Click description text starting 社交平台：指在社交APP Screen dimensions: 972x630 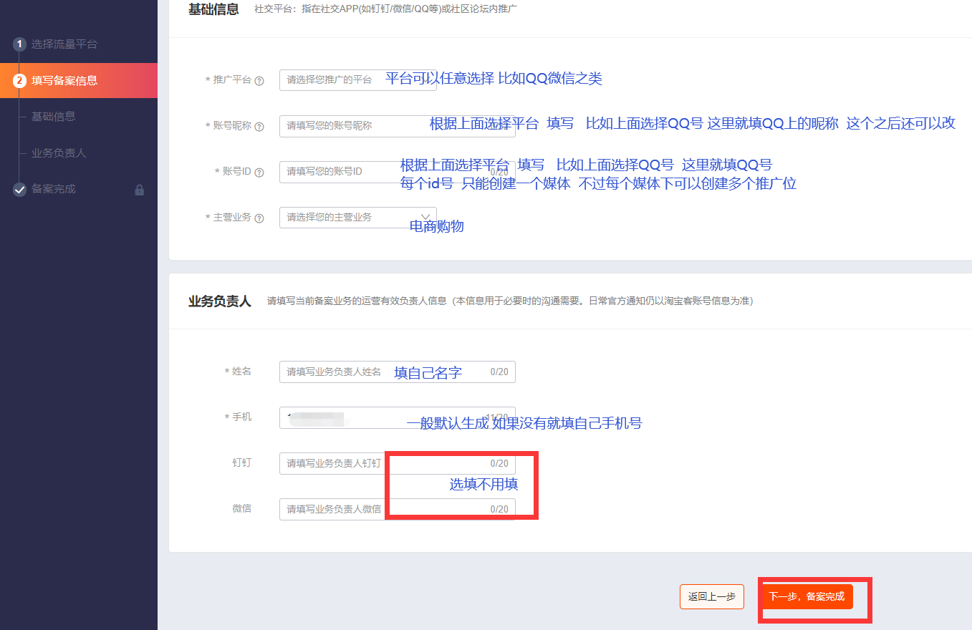coord(386,9)
